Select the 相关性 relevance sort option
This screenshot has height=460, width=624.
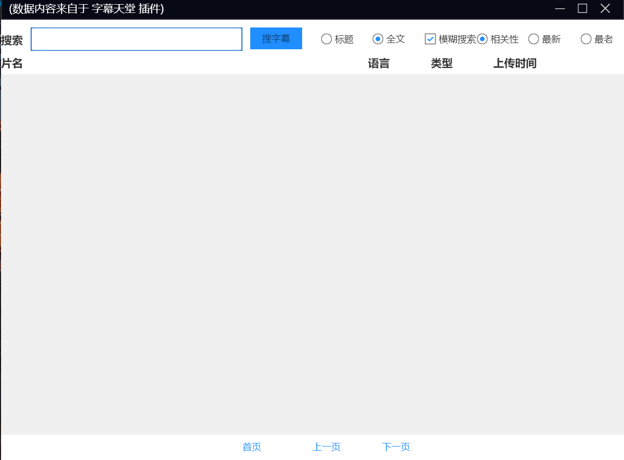(482, 39)
